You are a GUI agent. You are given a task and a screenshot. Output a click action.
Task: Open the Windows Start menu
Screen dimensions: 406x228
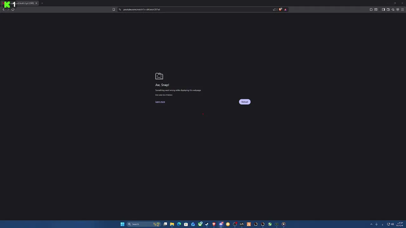[122, 224]
